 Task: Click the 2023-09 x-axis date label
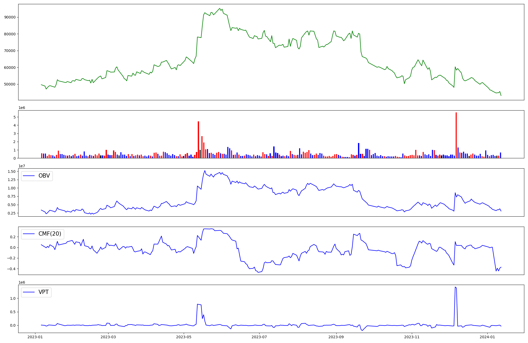336,337
